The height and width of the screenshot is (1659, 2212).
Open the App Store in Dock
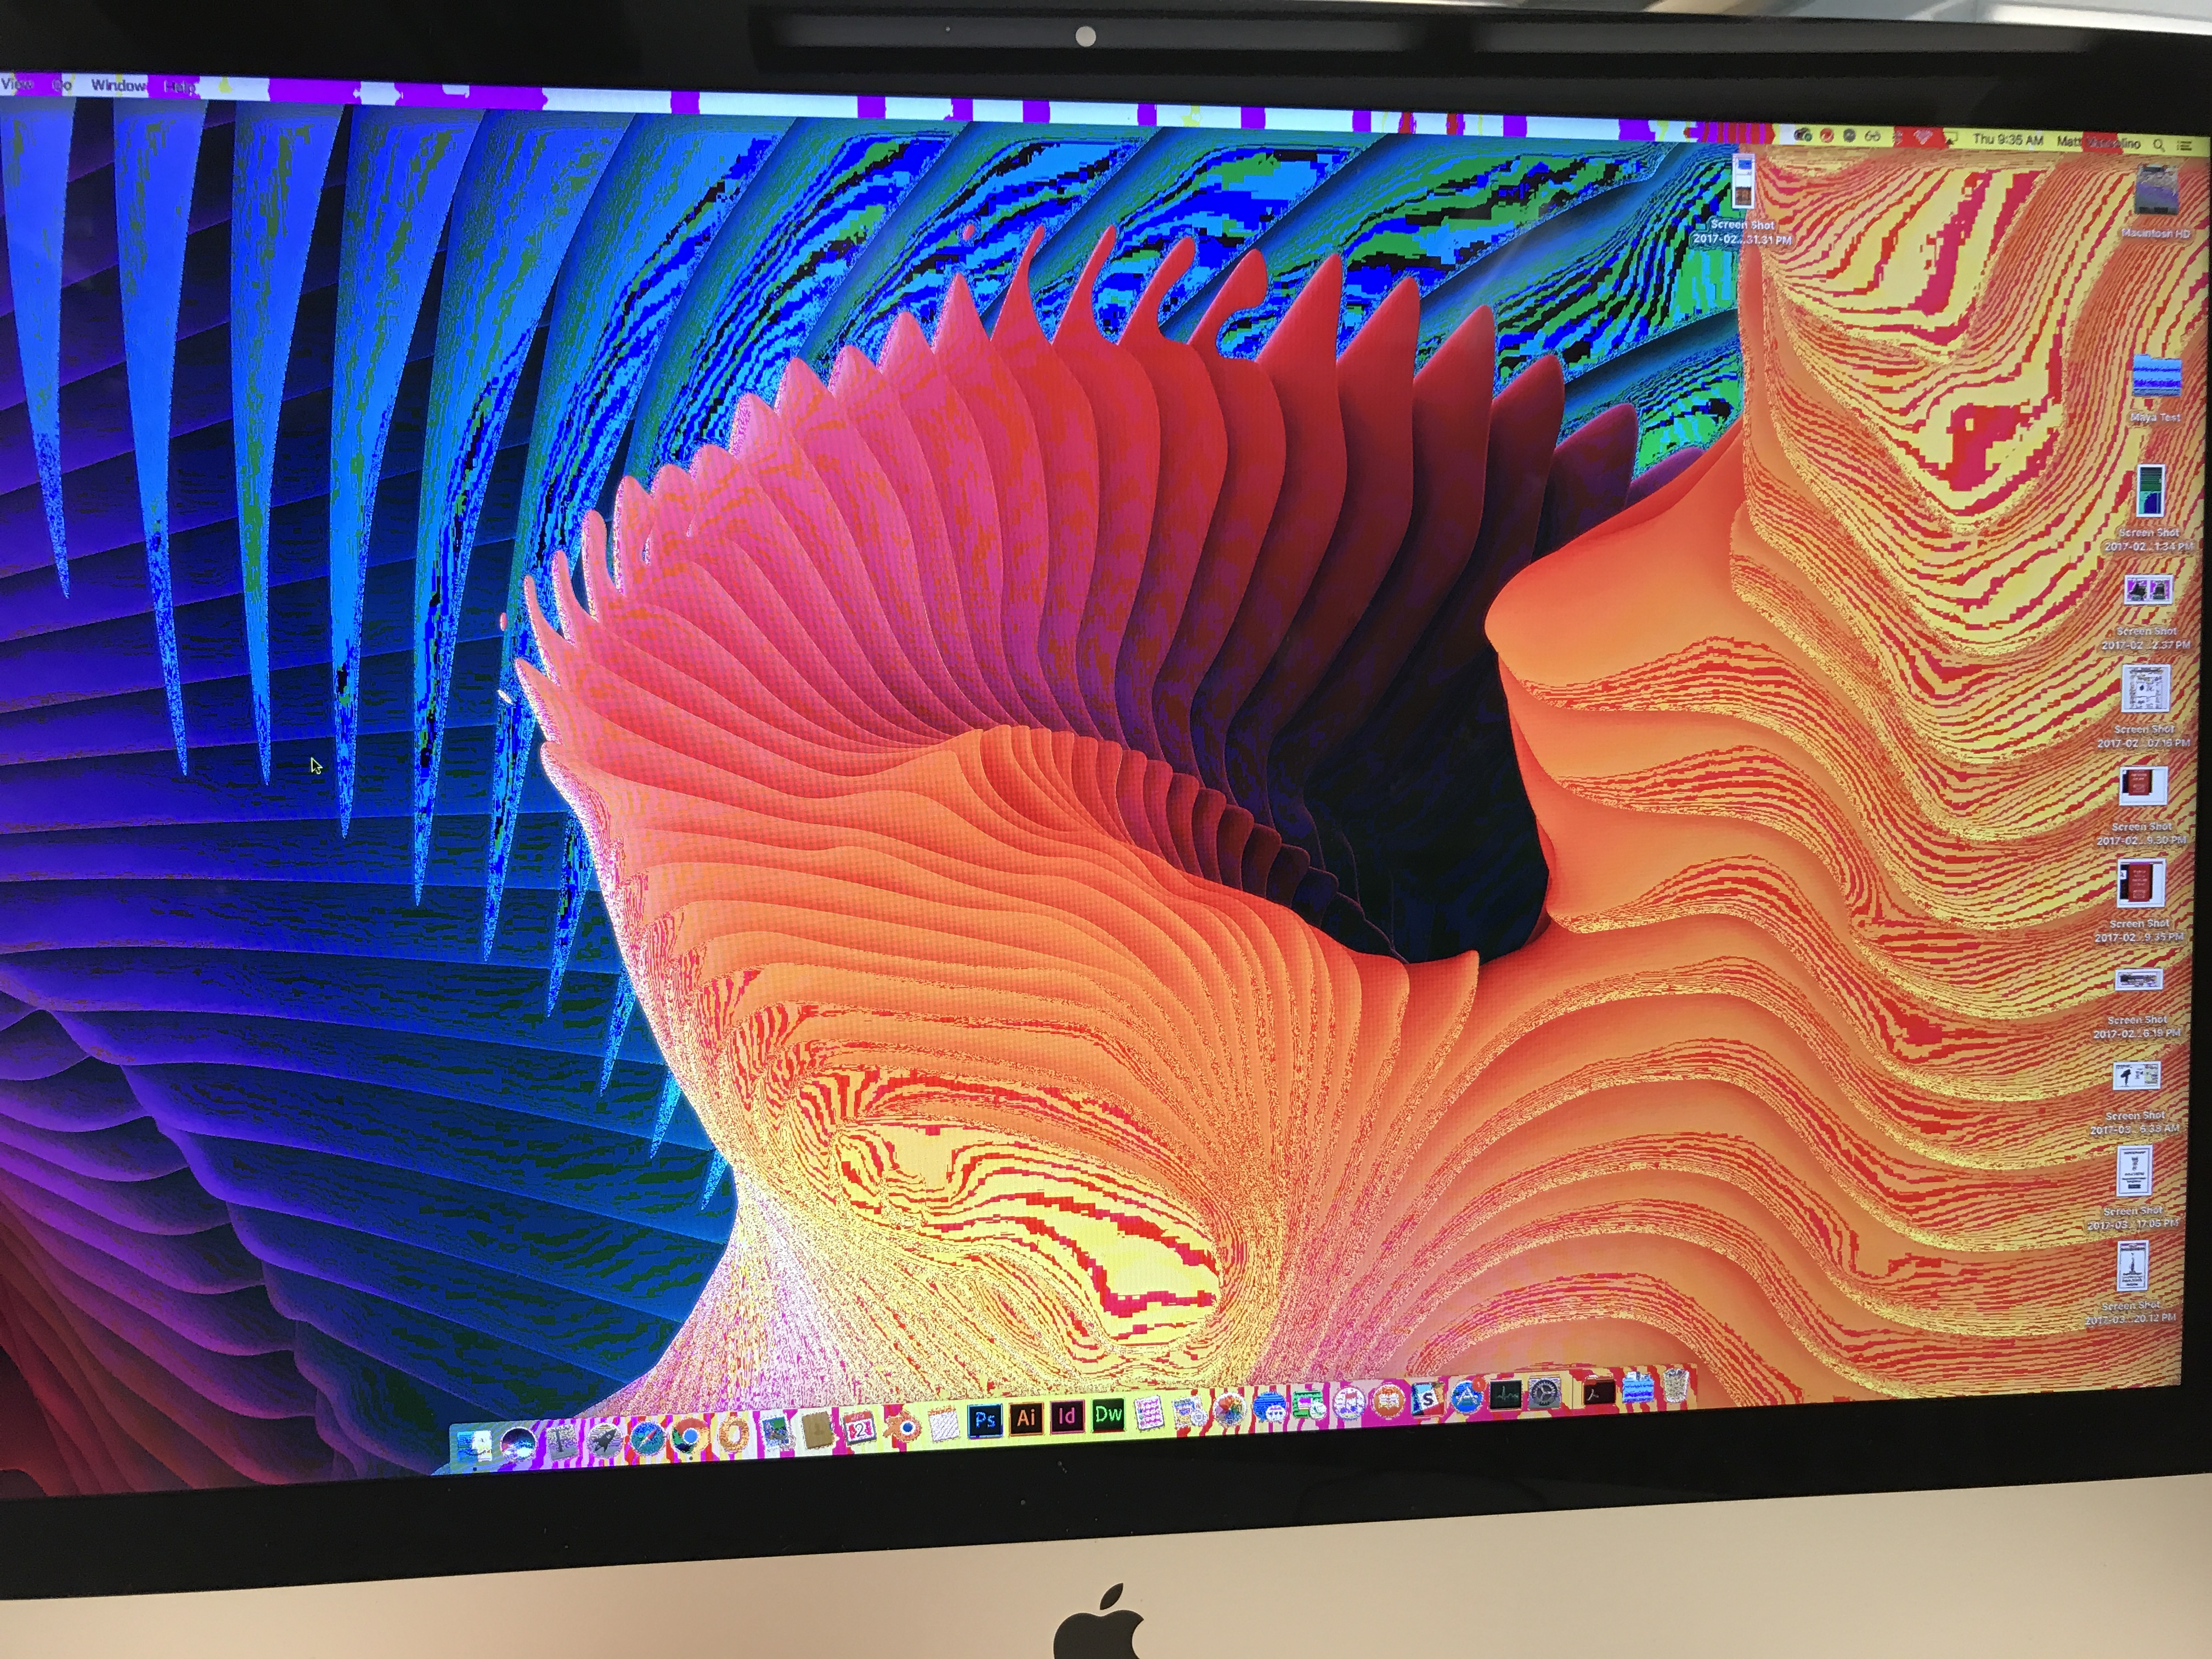point(1466,1396)
